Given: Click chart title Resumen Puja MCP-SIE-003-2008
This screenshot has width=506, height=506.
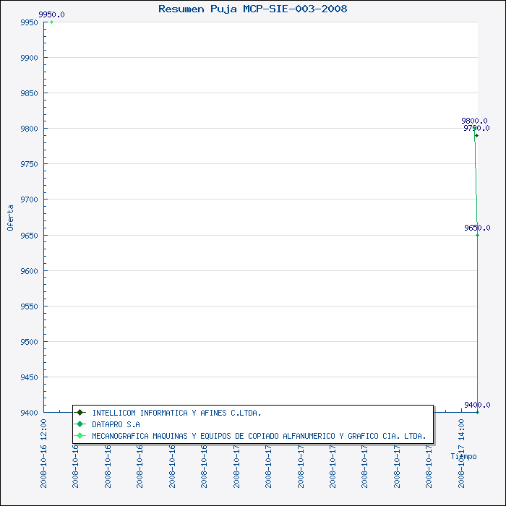Looking at the screenshot, I should pyautogui.click(x=253, y=9).
